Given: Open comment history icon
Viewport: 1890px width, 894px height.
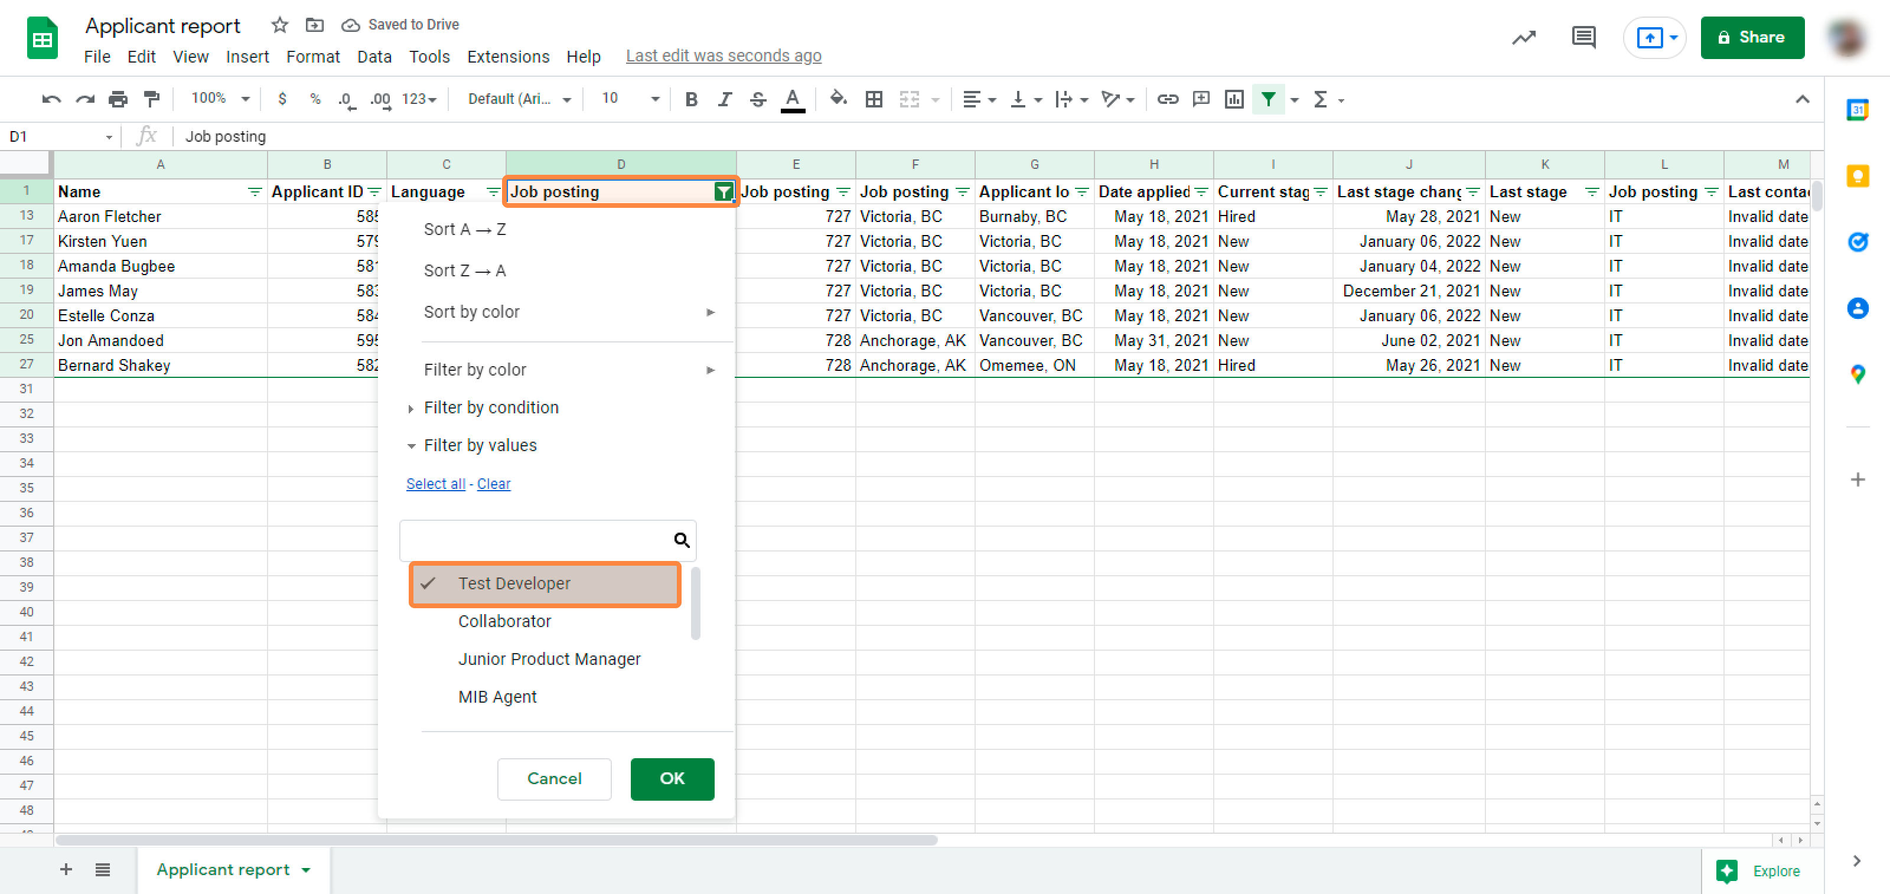Looking at the screenshot, I should (1583, 37).
